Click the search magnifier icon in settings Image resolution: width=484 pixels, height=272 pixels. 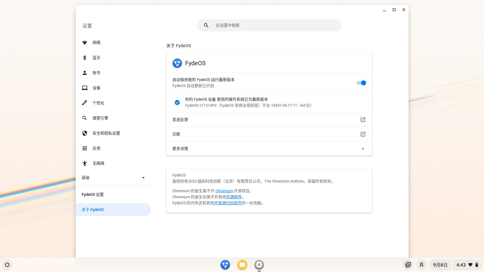[x=206, y=25]
